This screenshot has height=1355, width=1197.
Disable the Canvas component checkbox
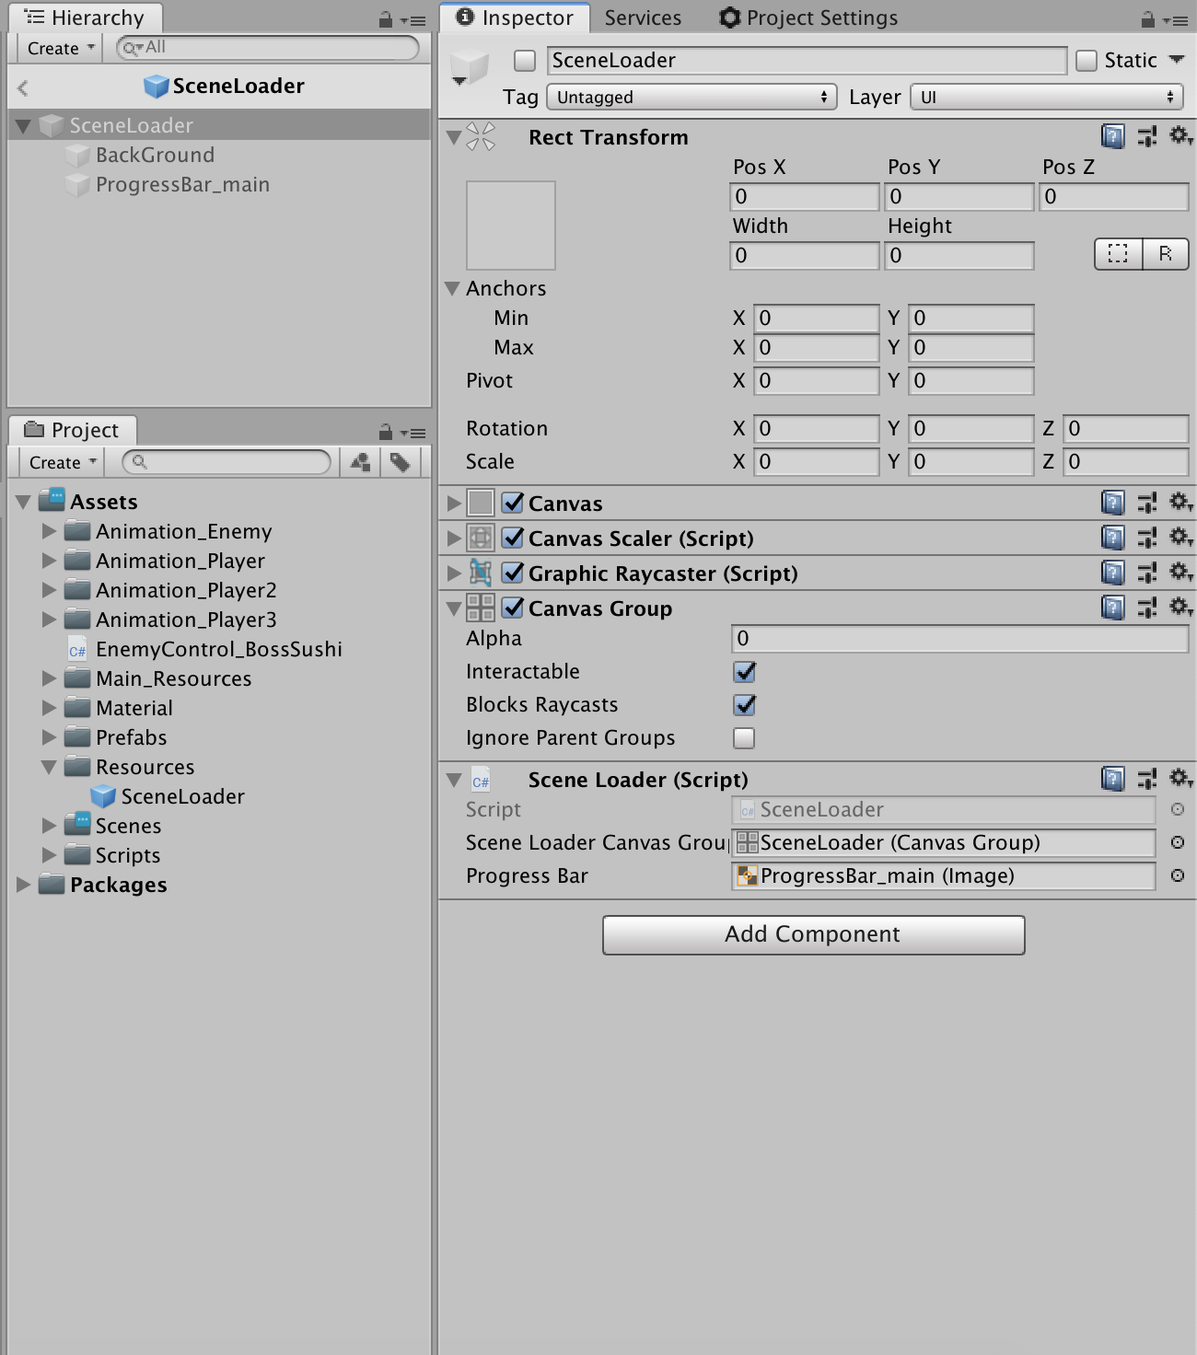tap(513, 503)
